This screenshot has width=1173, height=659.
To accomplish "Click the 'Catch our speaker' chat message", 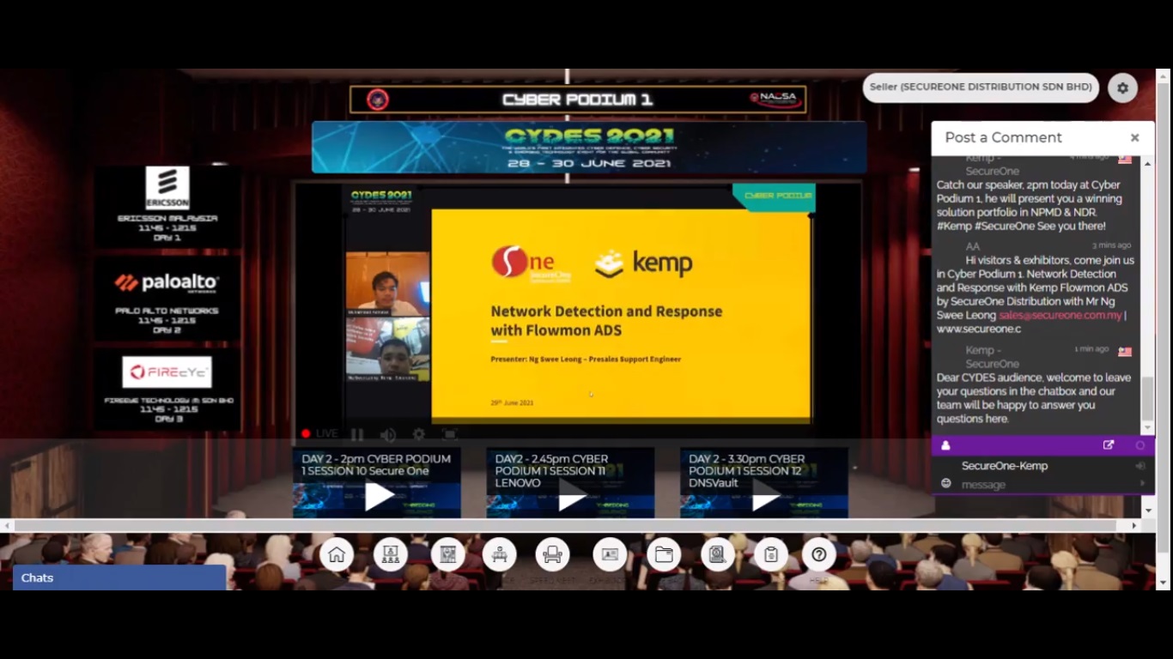I will (1030, 206).
